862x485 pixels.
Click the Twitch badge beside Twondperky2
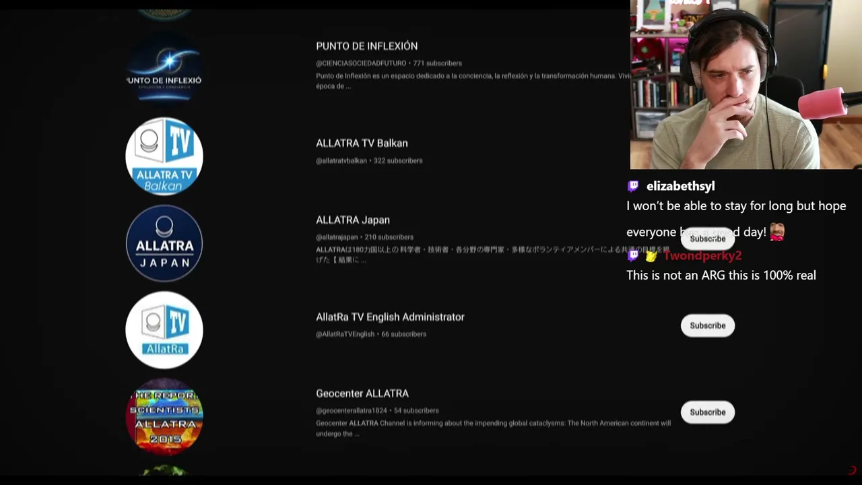[x=633, y=256]
